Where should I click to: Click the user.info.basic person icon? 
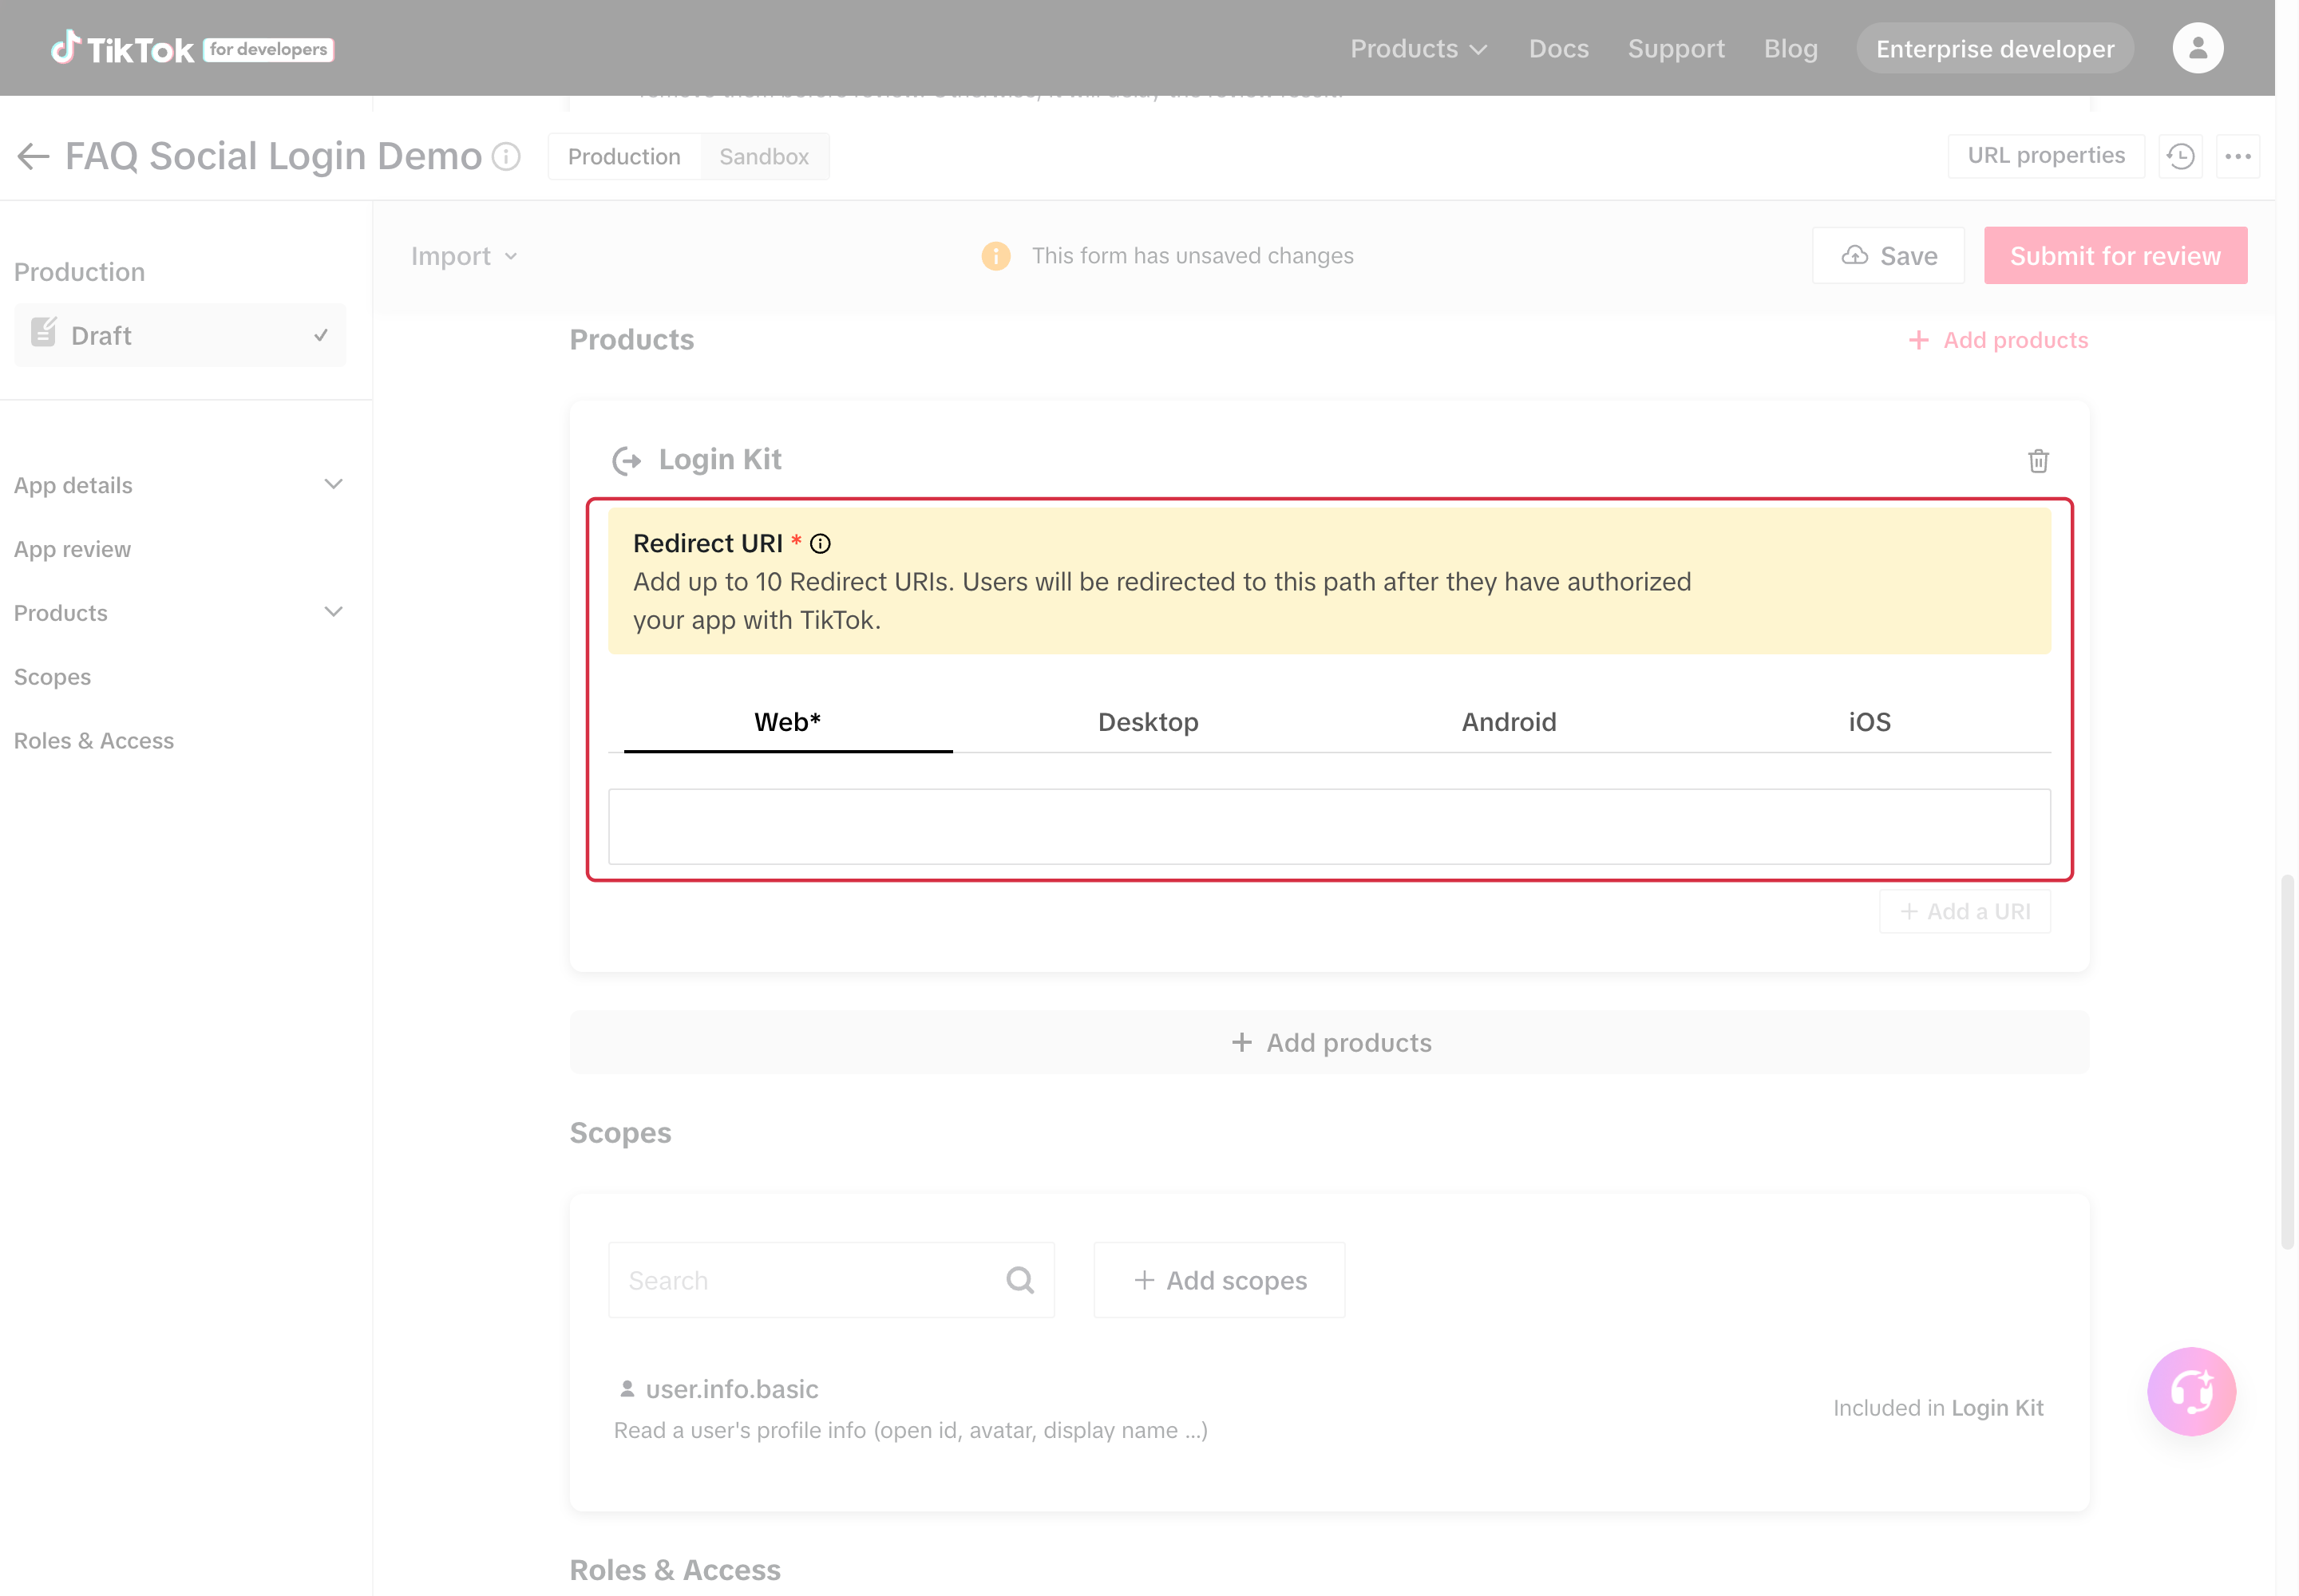(627, 1388)
